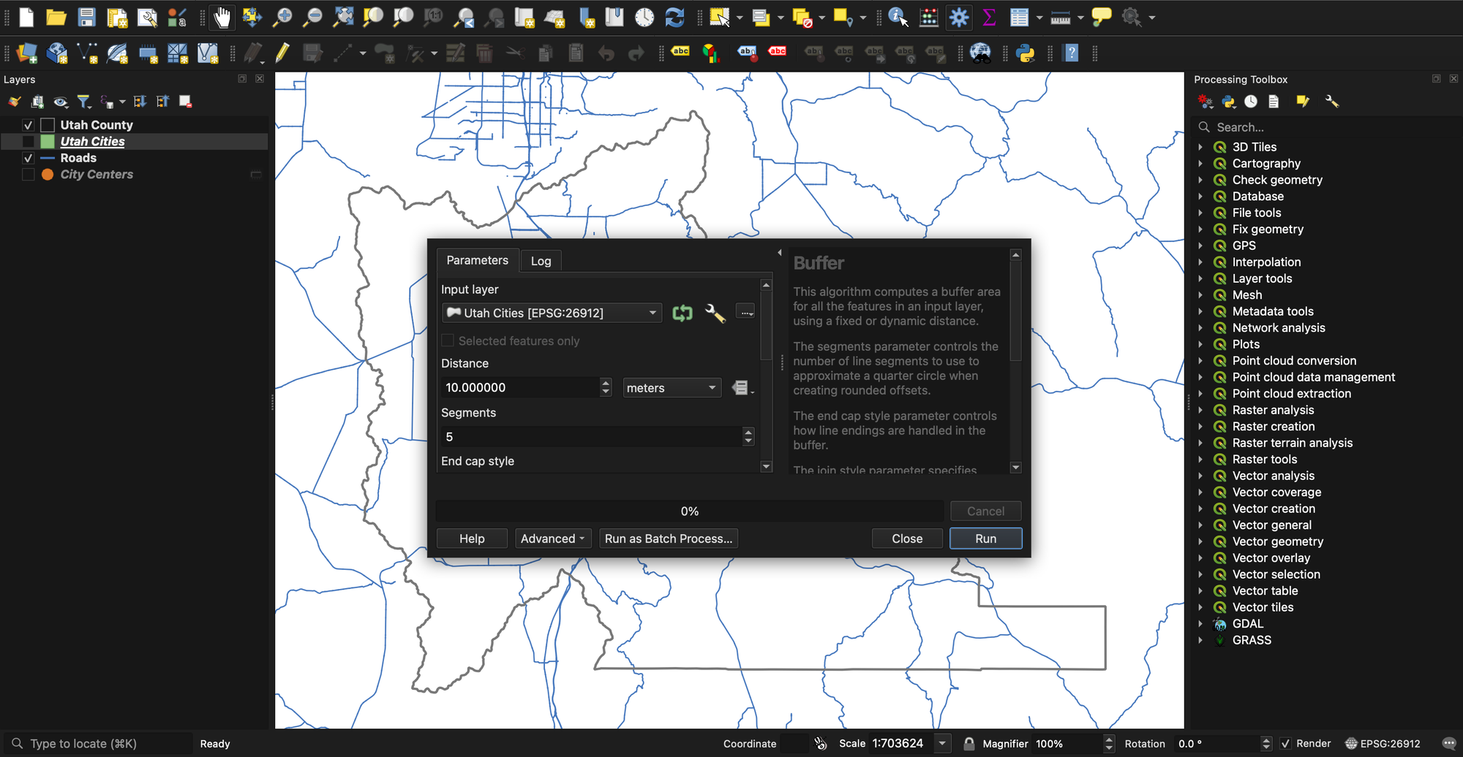Select GDAL provider in the toolbox
The width and height of the screenshot is (1463, 757).
click(x=1247, y=623)
